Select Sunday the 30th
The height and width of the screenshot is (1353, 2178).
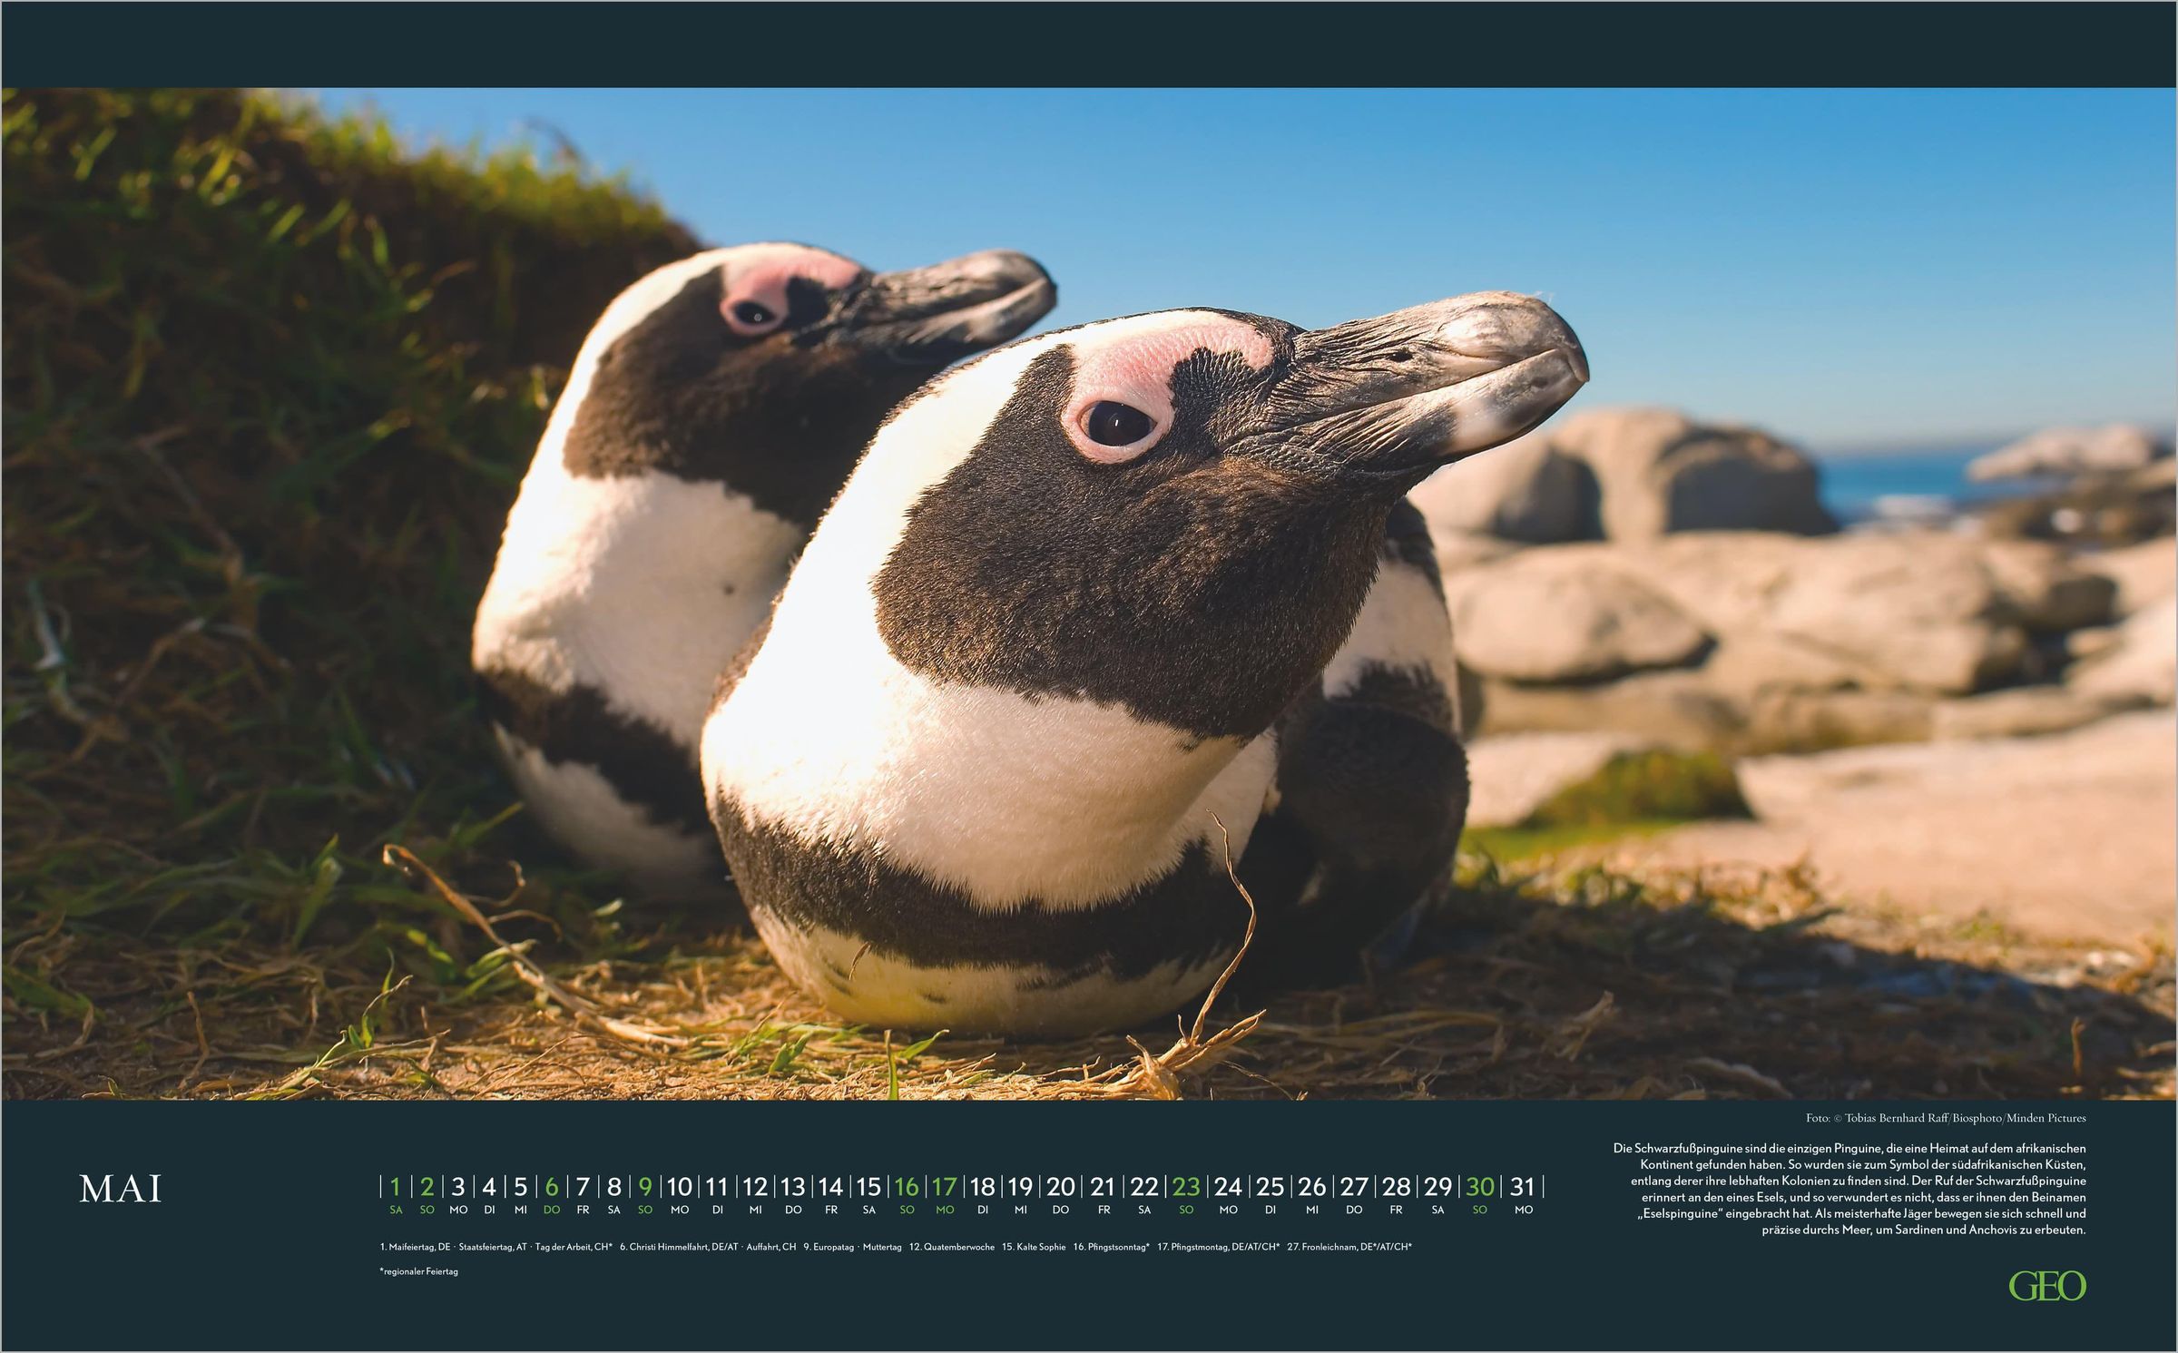coord(1480,1187)
